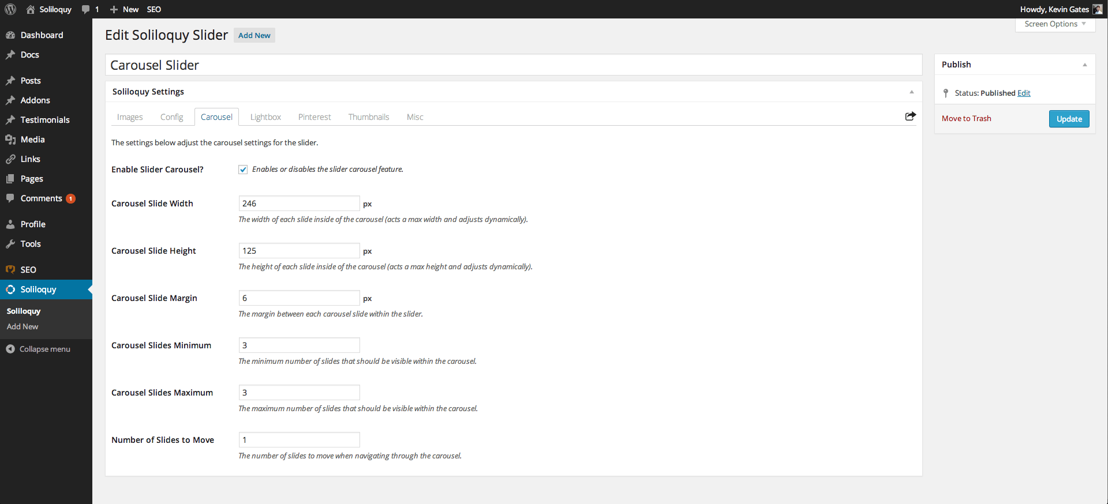Click the Carousel Slider title field
The height and width of the screenshot is (504, 1108).
[x=514, y=65]
